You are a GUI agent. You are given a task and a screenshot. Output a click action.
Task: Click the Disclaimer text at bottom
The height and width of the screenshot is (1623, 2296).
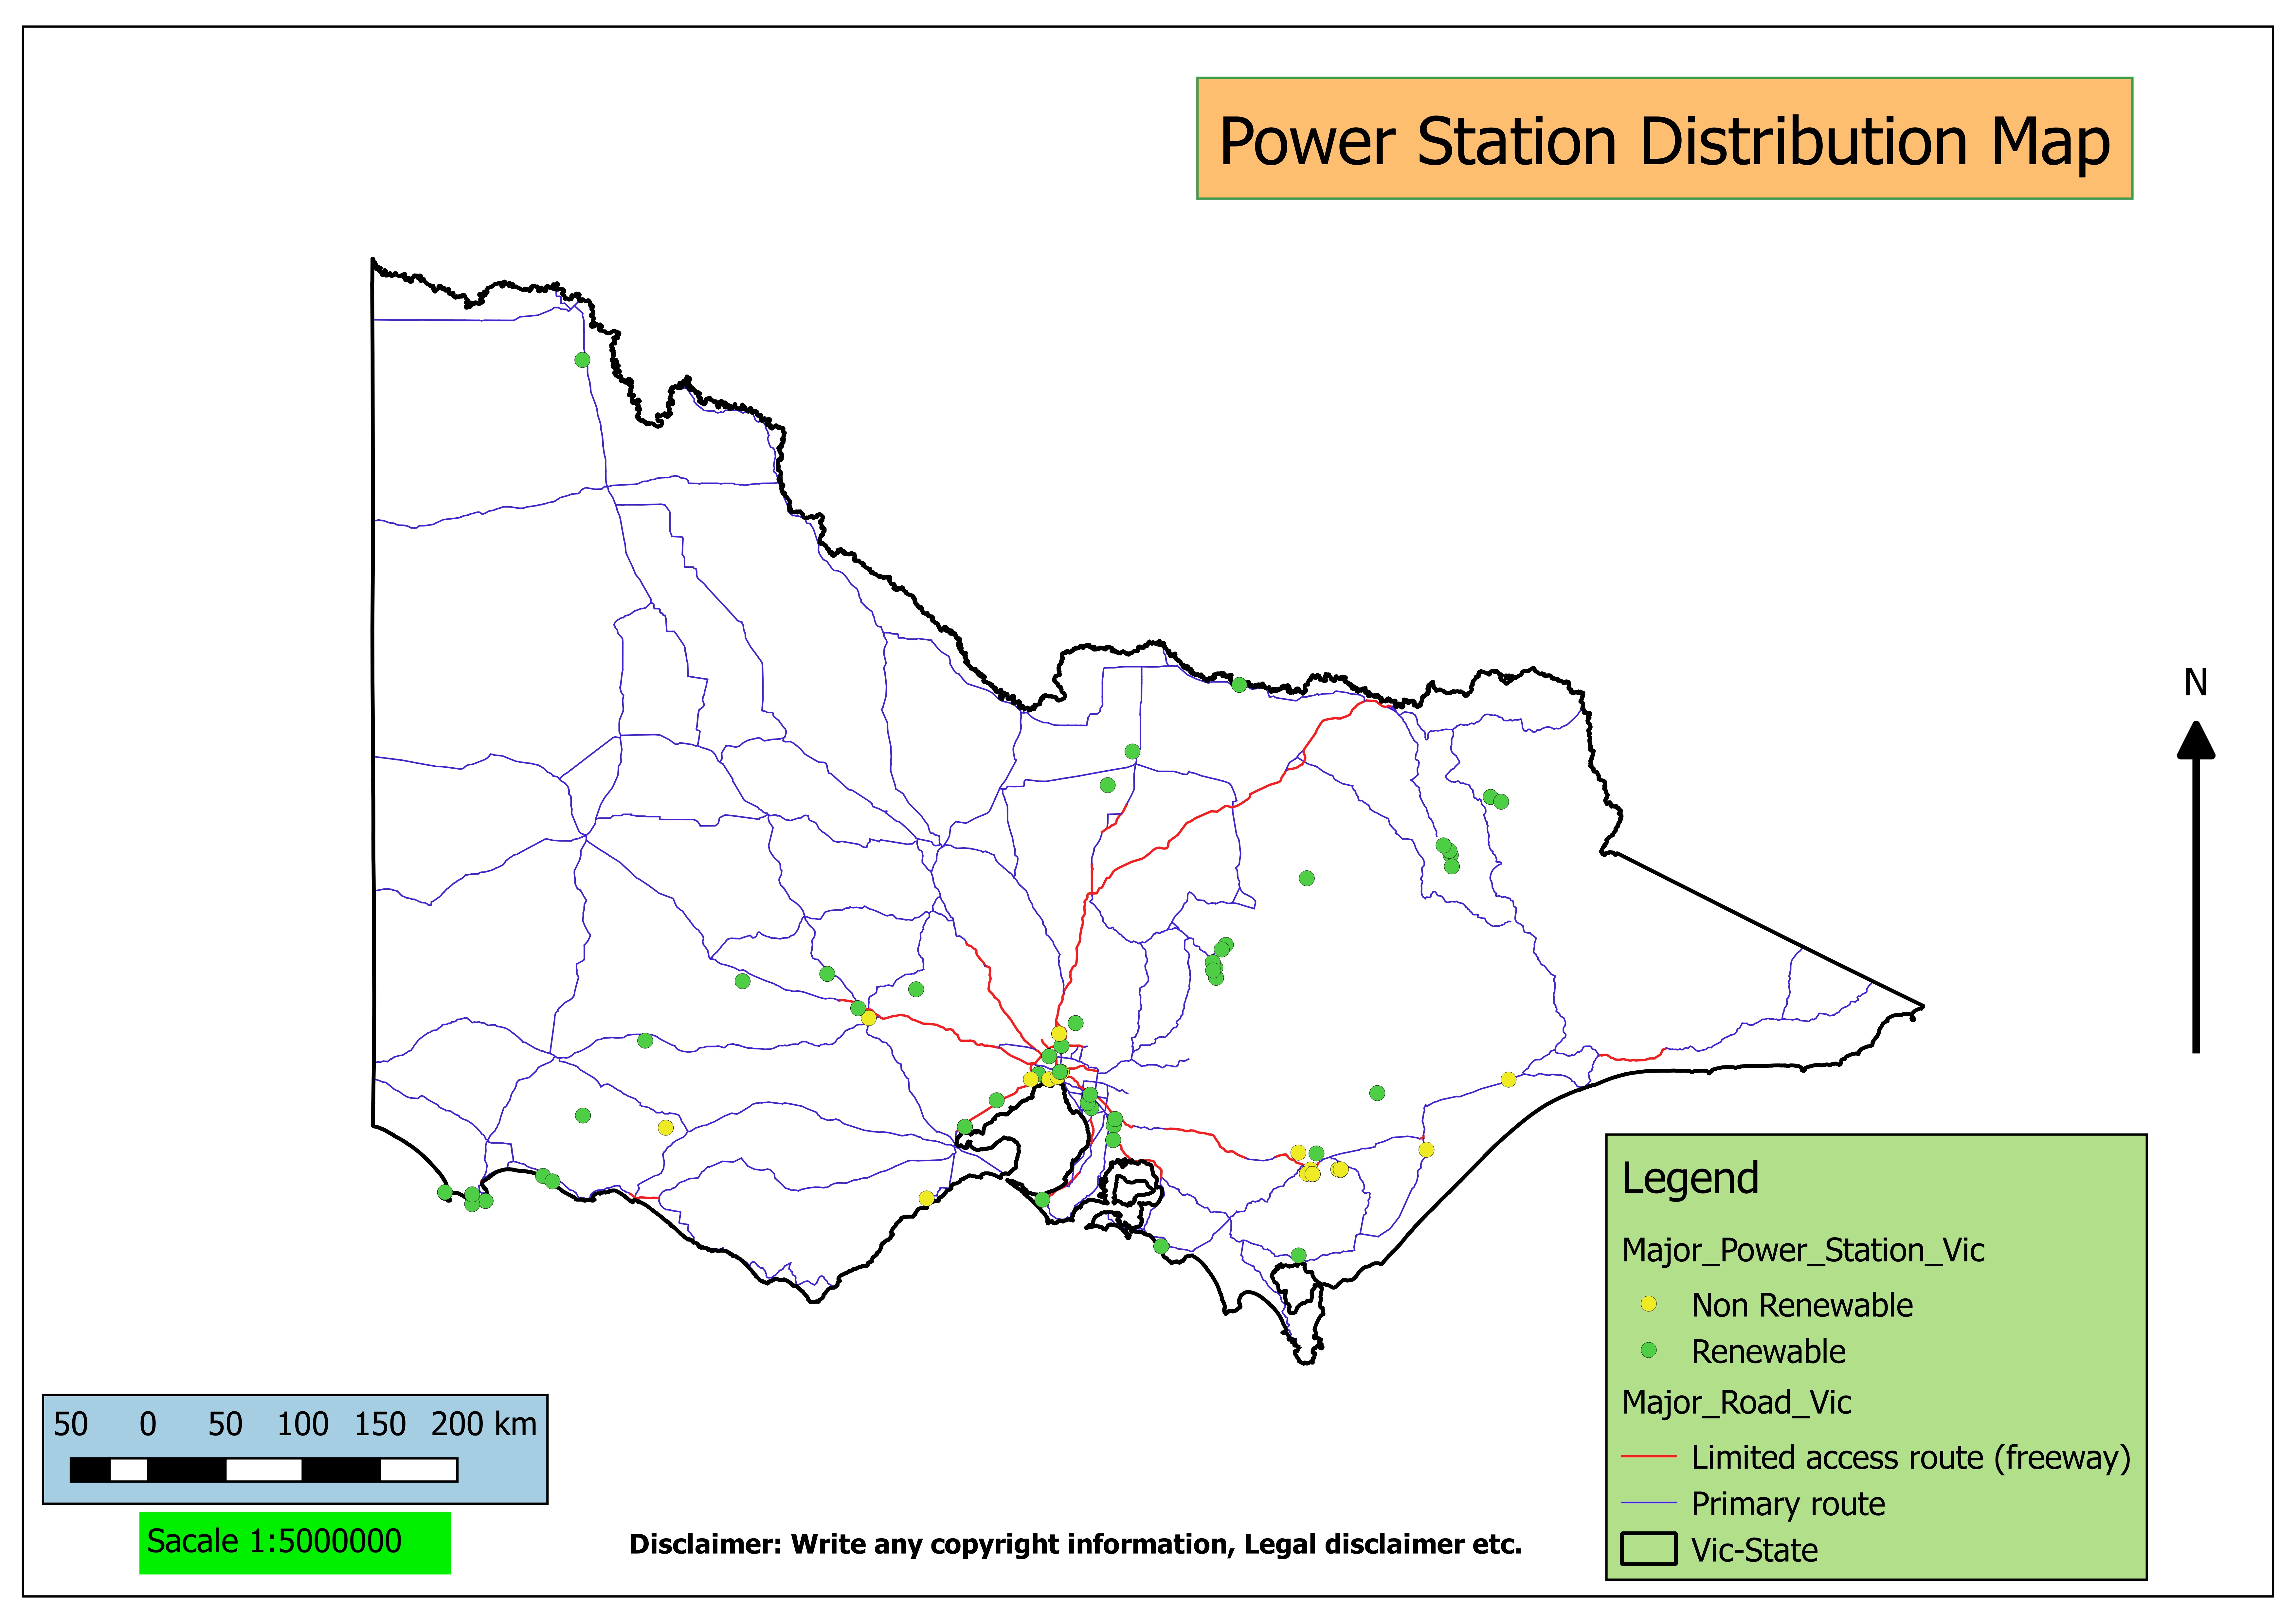[1075, 1544]
